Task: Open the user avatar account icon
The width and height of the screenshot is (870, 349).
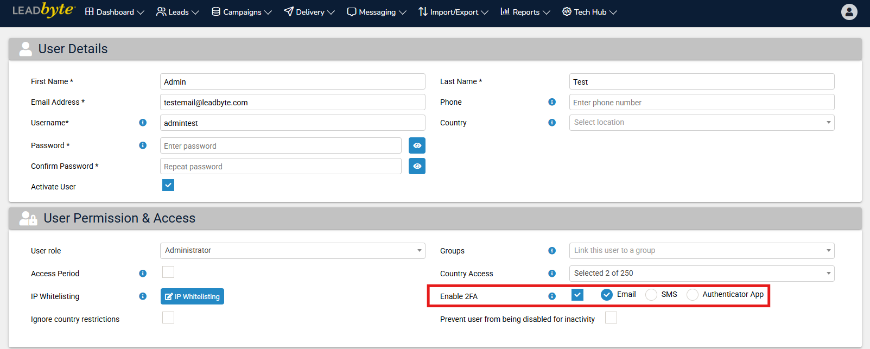Action: (x=849, y=12)
